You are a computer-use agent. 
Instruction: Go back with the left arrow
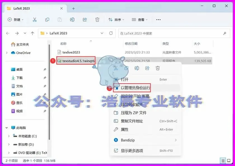pyautogui.click(x=8, y=33)
